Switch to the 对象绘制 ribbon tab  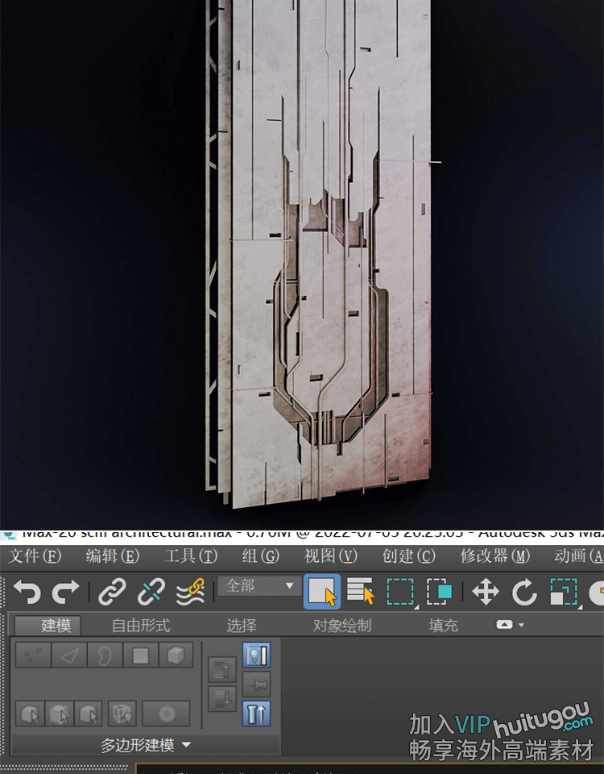coord(342,626)
